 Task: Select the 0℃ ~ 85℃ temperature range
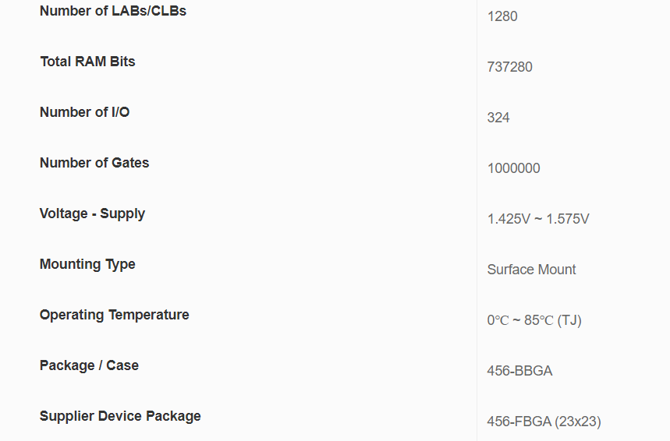click(x=520, y=320)
